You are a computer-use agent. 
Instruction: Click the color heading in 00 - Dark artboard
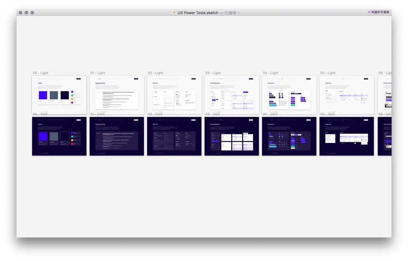(40, 125)
